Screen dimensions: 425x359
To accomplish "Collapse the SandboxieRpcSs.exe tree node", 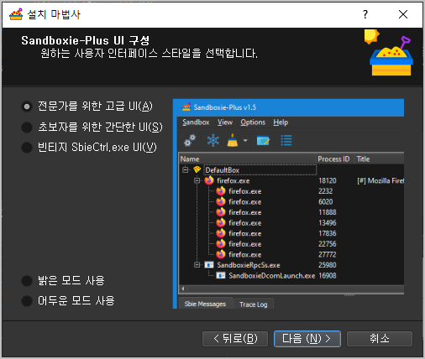I will coord(197,265).
